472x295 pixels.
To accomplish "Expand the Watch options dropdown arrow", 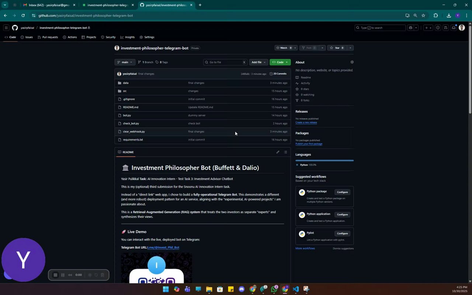I will point(295,48).
